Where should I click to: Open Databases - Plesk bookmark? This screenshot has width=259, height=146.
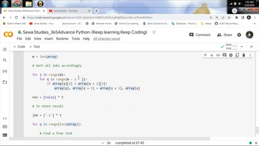185,24
